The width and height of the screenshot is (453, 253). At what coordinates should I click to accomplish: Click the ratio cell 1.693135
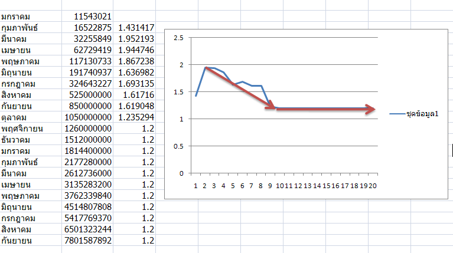point(134,84)
